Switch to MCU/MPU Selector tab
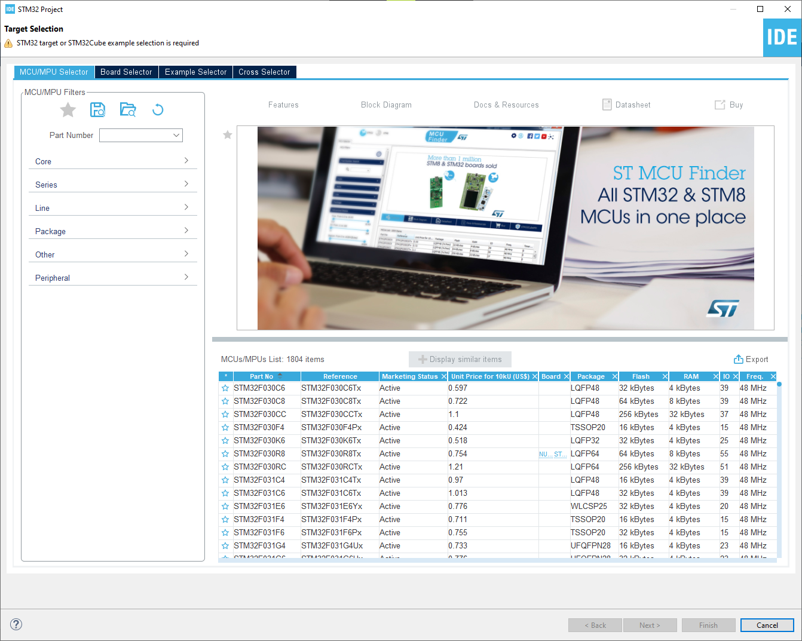Screen dimensions: 802x641 54,72
